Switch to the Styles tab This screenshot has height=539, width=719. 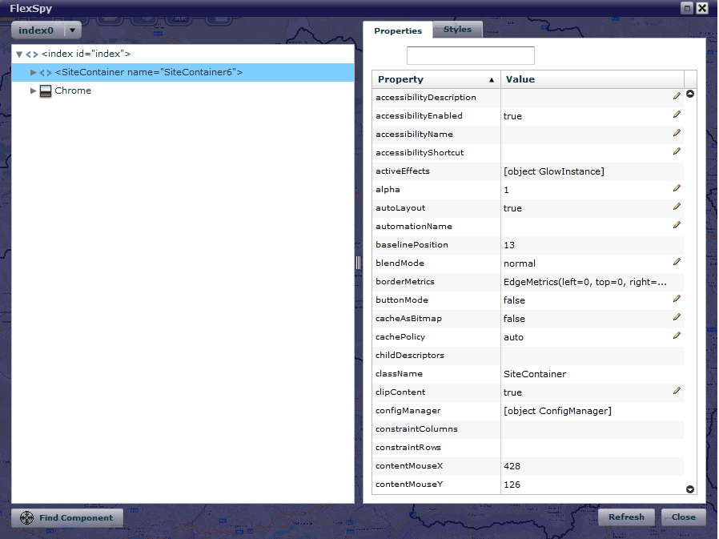click(458, 30)
